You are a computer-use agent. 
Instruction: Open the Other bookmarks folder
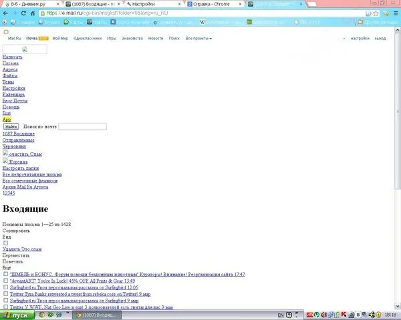tap(378, 23)
